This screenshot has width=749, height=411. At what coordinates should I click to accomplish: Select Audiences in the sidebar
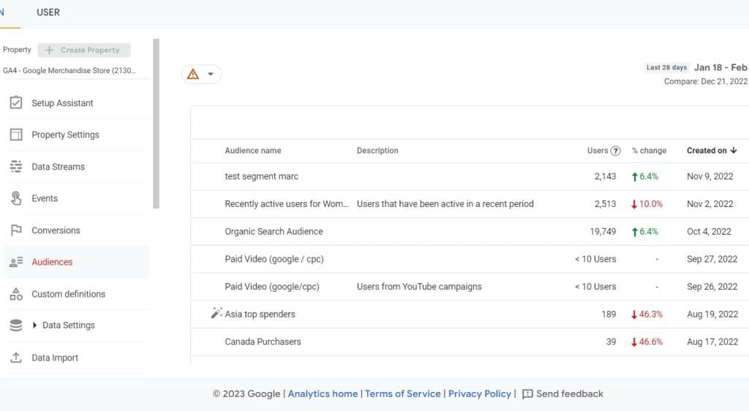76,262
